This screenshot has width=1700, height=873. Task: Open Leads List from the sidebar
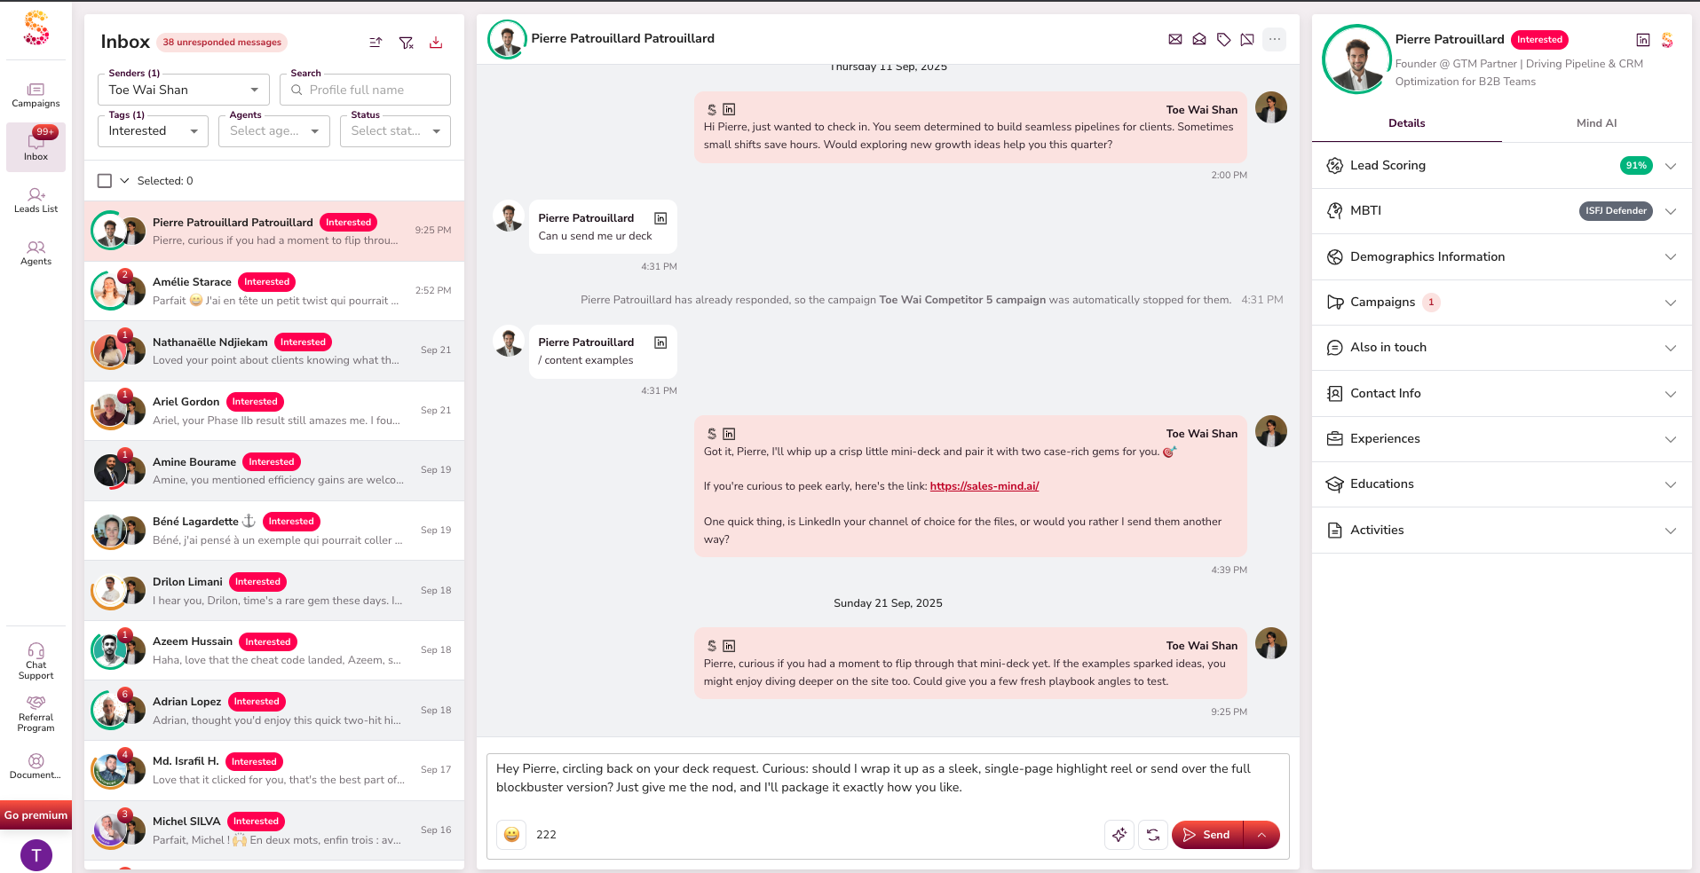[36, 201]
